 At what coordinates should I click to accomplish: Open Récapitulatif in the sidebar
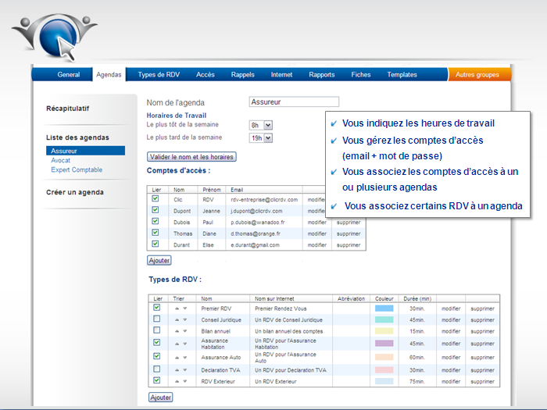point(68,109)
